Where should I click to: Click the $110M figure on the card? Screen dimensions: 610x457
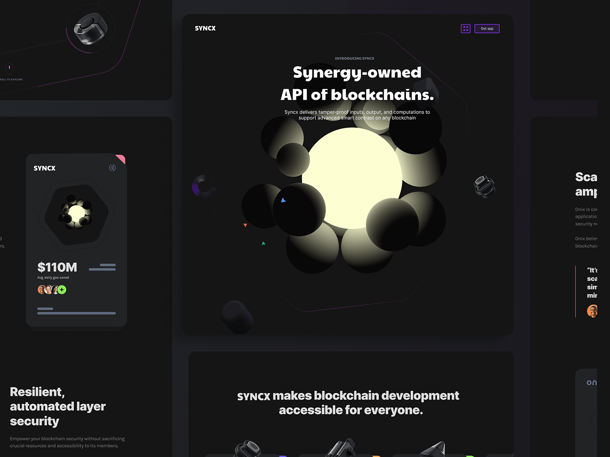[57, 267]
